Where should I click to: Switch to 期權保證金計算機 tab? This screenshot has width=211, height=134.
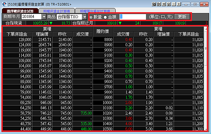[x=57, y=11]
